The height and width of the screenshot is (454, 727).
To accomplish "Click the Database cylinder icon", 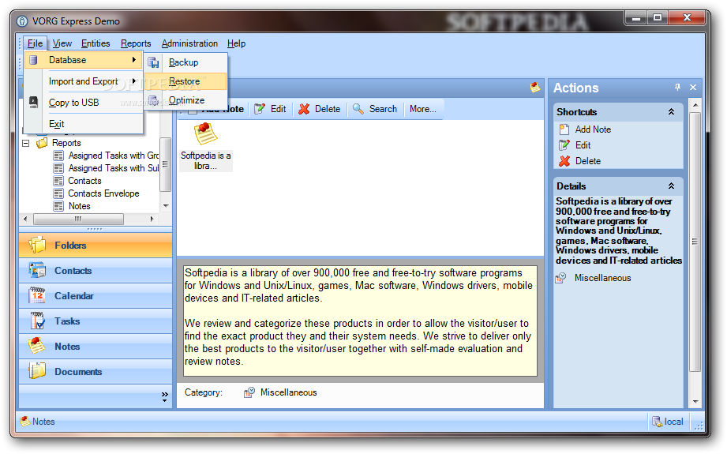I will point(33,60).
